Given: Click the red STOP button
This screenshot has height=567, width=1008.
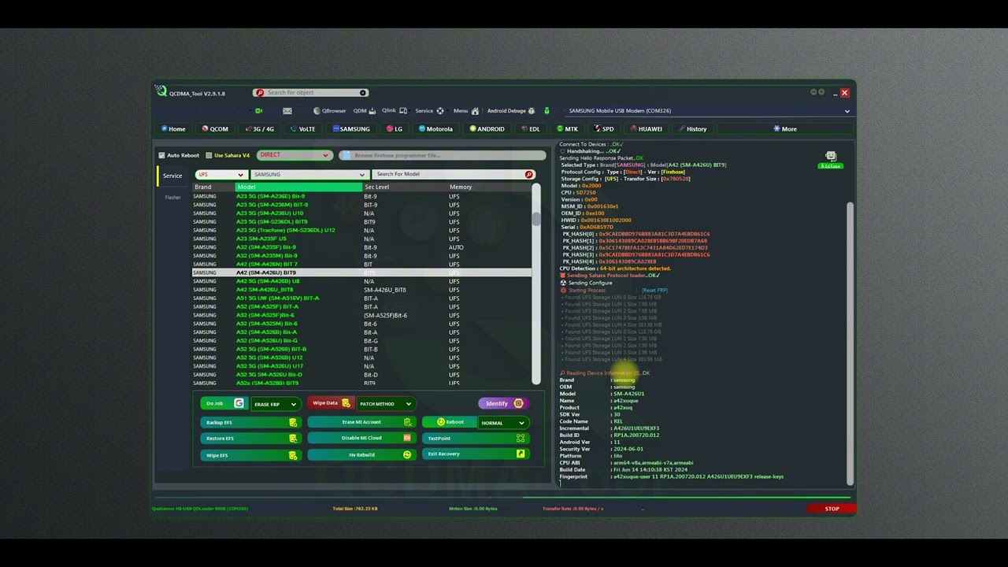Looking at the screenshot, I should click(832, 509).
